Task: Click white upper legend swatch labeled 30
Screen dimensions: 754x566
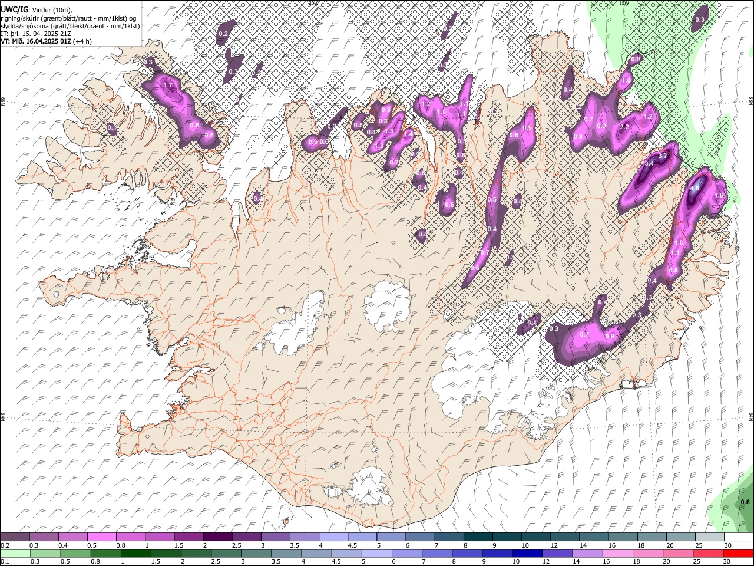Action: pyautogui.click(x=738, y=537)
